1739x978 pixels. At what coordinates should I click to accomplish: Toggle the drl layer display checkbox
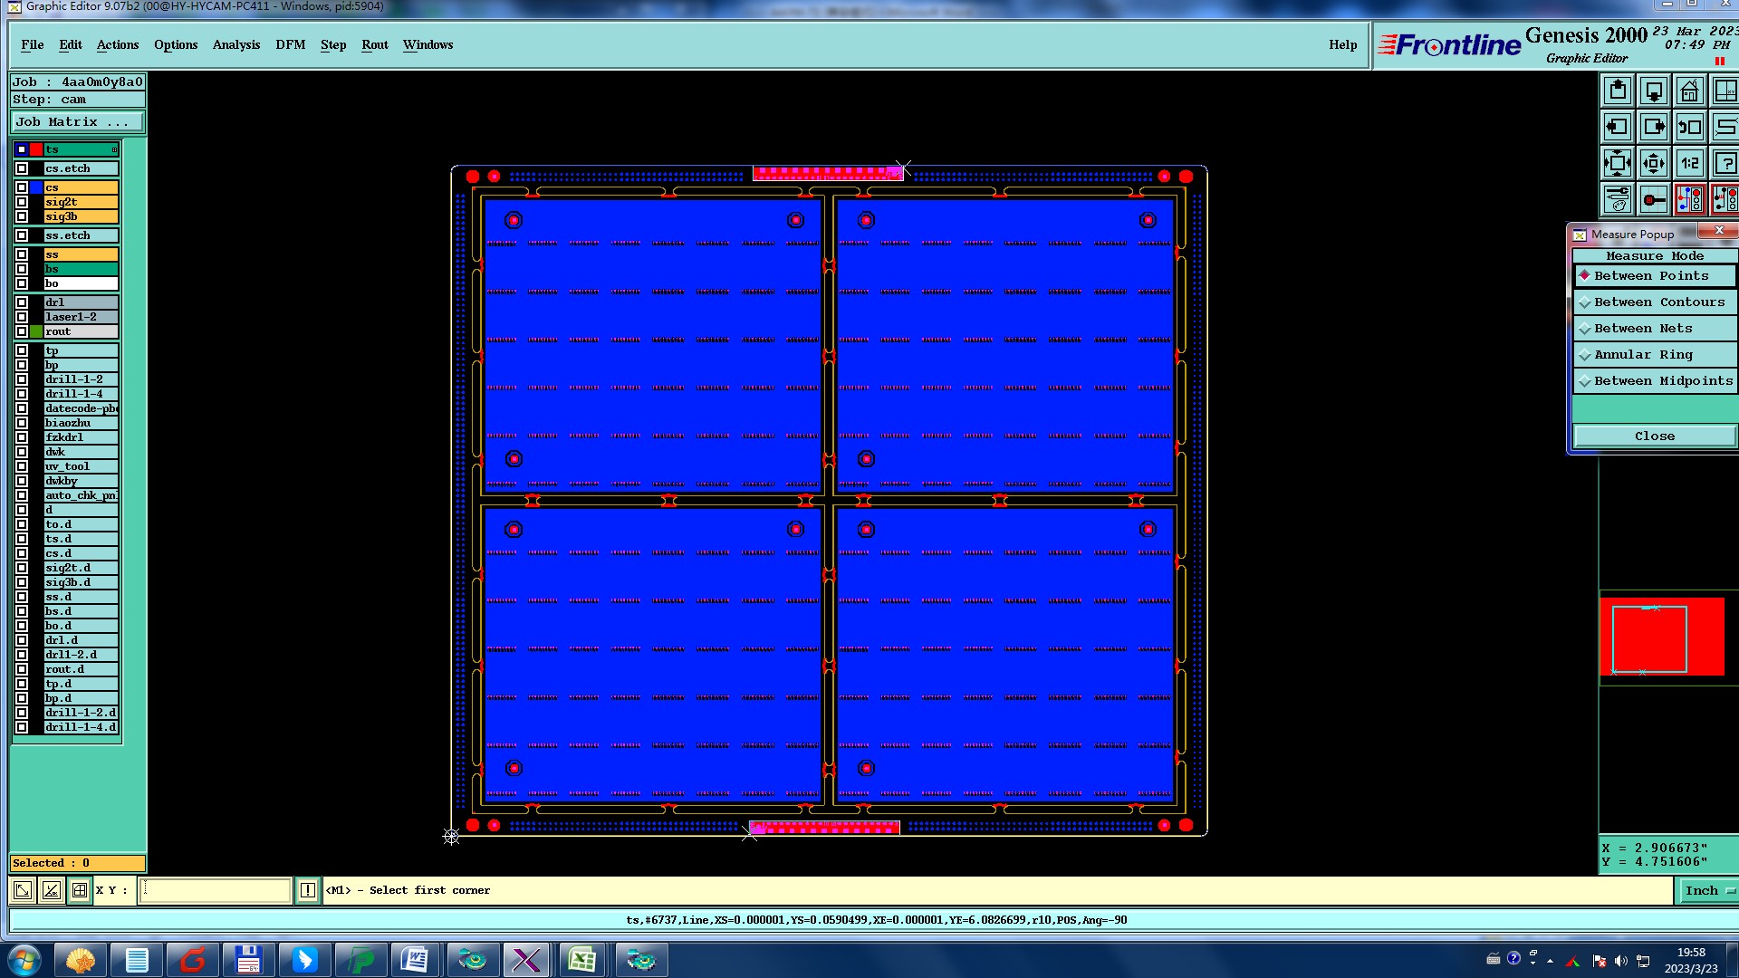(x=22, y=302)
